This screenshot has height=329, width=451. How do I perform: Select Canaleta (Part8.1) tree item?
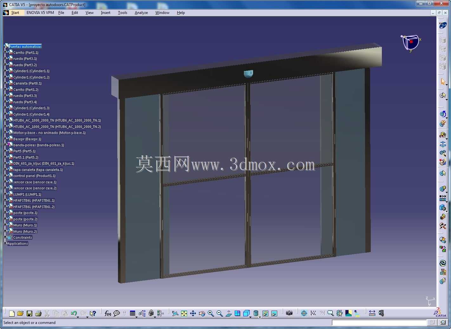coord(28,83)
